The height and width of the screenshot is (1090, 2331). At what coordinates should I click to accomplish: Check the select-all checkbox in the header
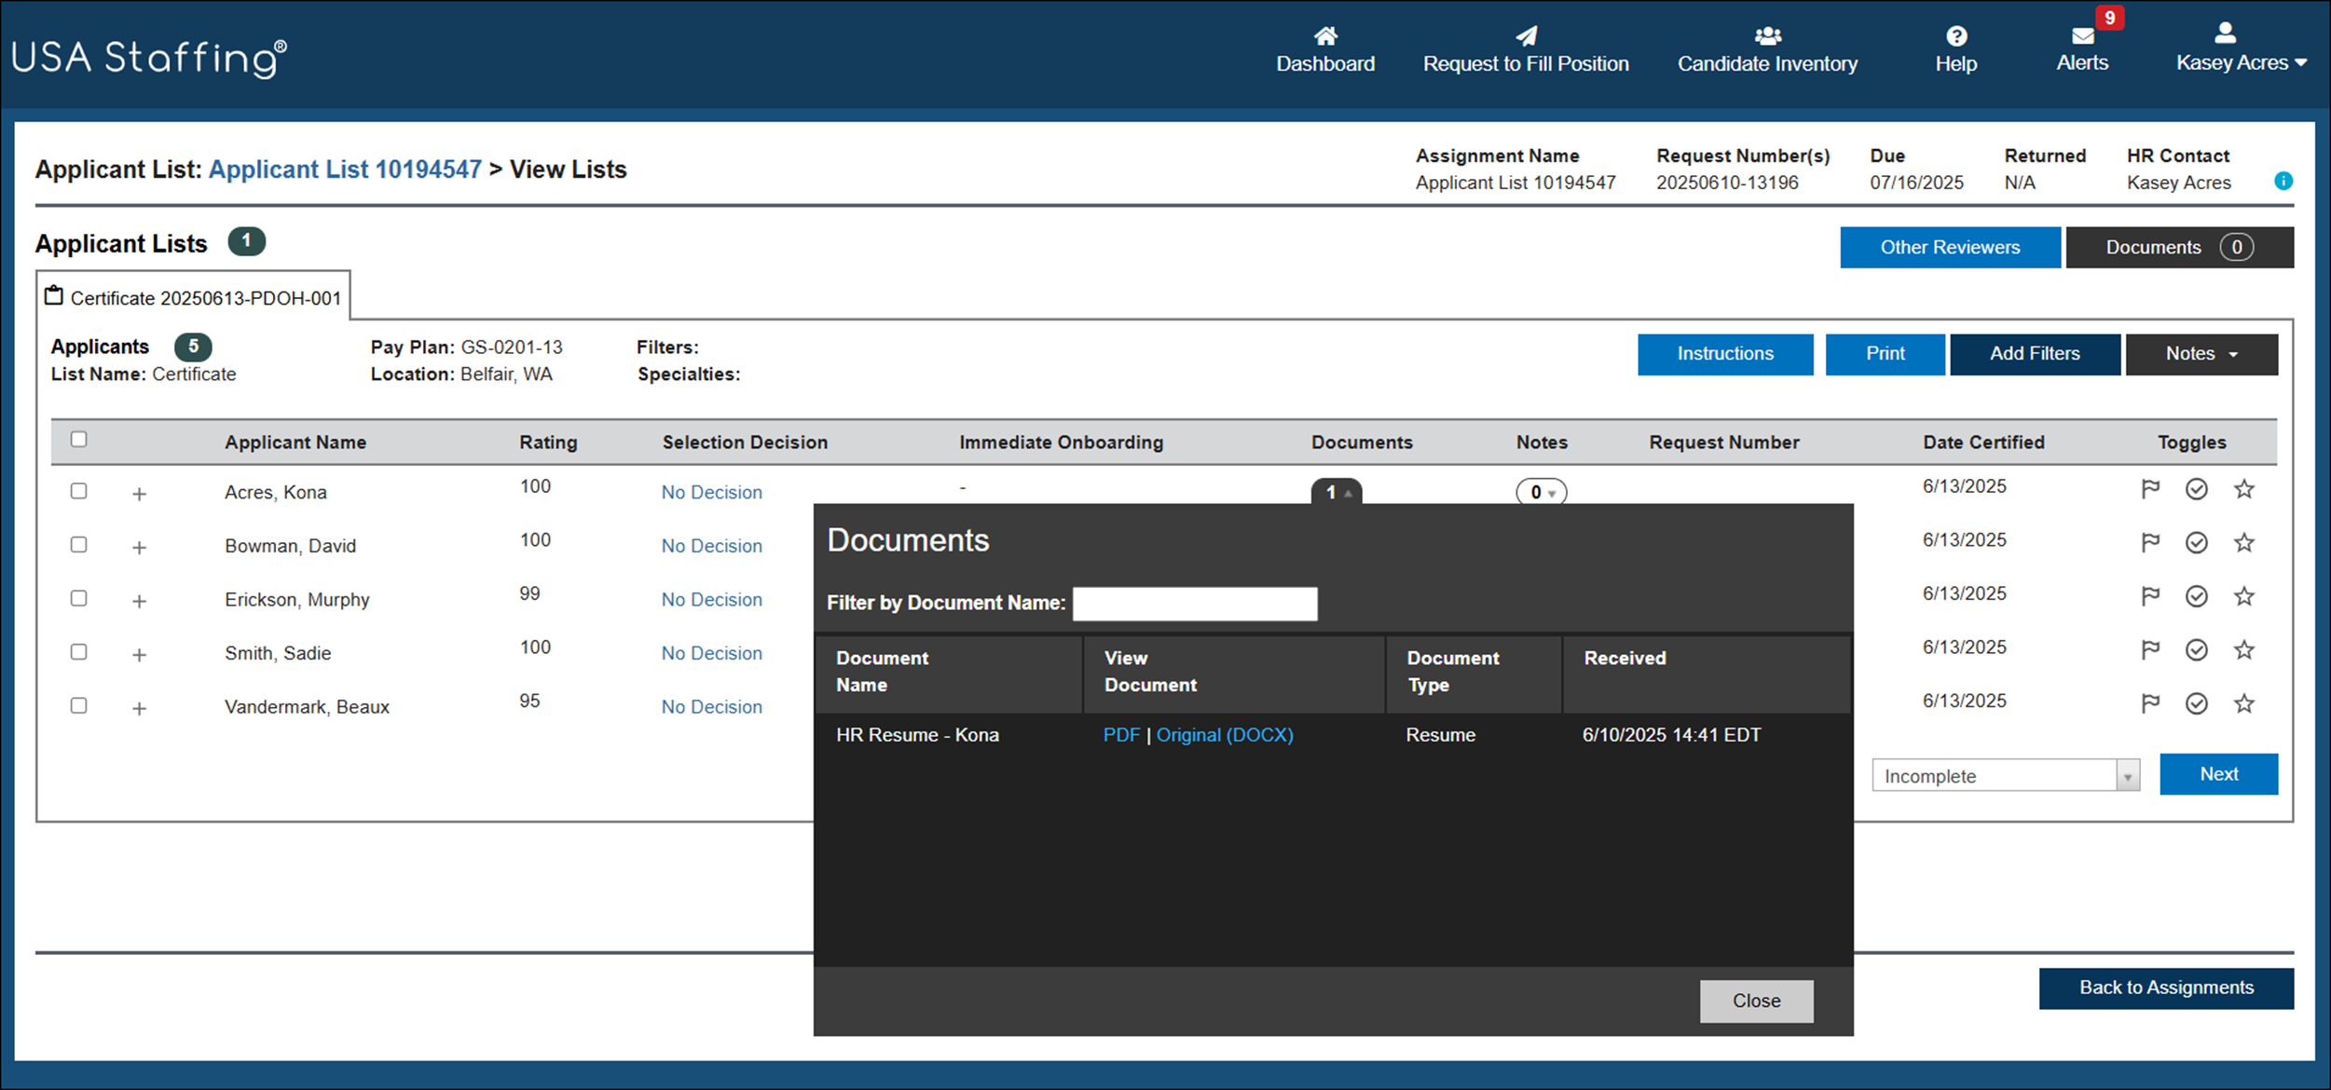point(79,438)
